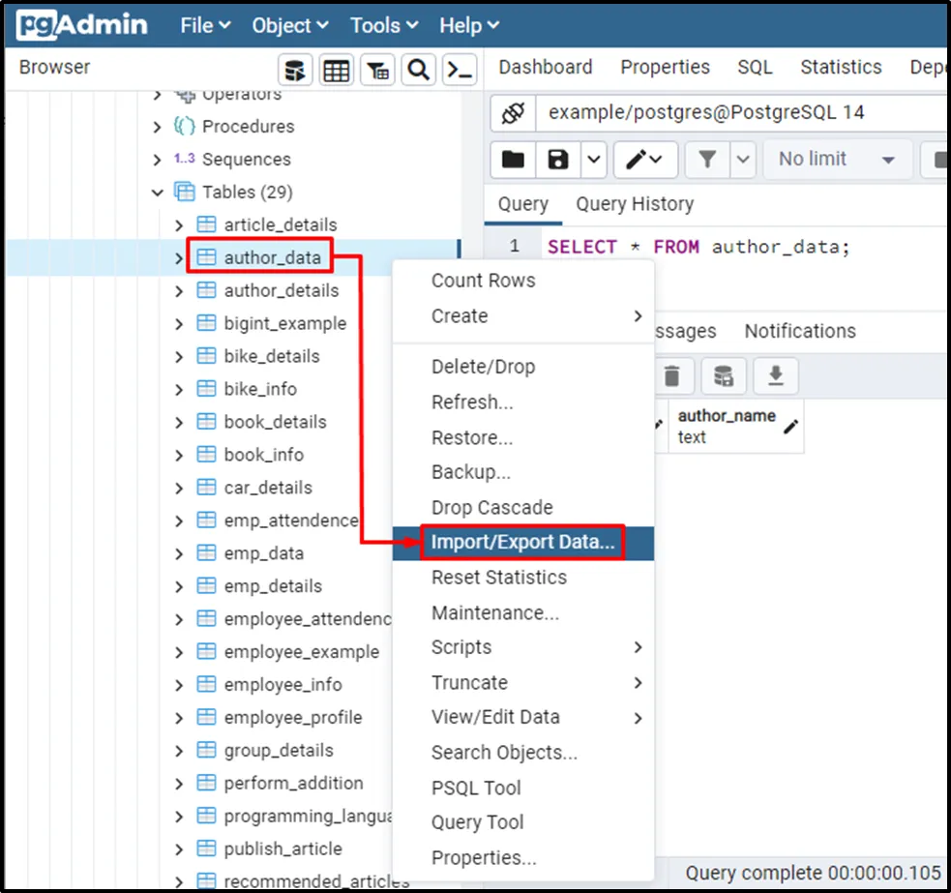The image size is (951, 893).
Task: Click the Query Tool icon in Browser toolbar
Action: click(295, 71)
